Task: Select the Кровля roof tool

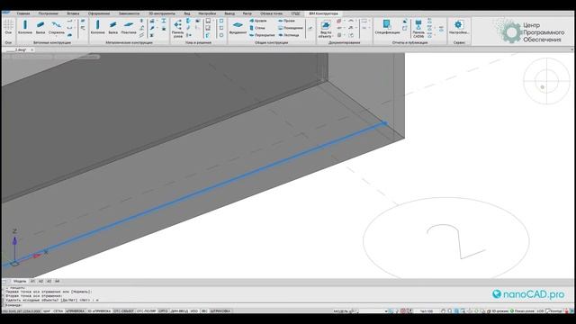Action: (258, 21)
